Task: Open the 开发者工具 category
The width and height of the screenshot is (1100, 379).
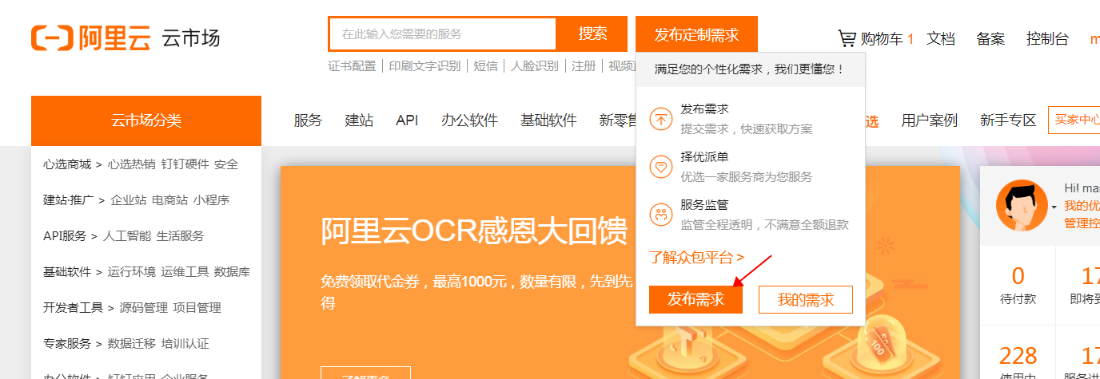Action: point(73,308)
